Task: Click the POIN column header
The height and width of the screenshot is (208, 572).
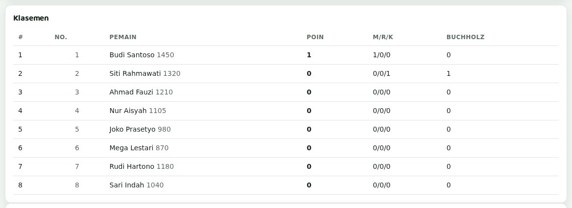Action: pyautogui.click(x=315, y=37)
